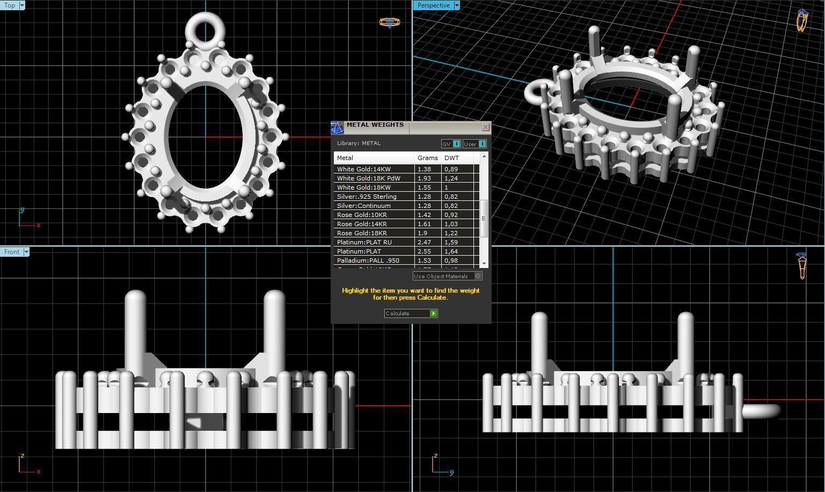Click the Top viewport camera gizmo icon
This screenshot has width=825, height=492.
389,23
